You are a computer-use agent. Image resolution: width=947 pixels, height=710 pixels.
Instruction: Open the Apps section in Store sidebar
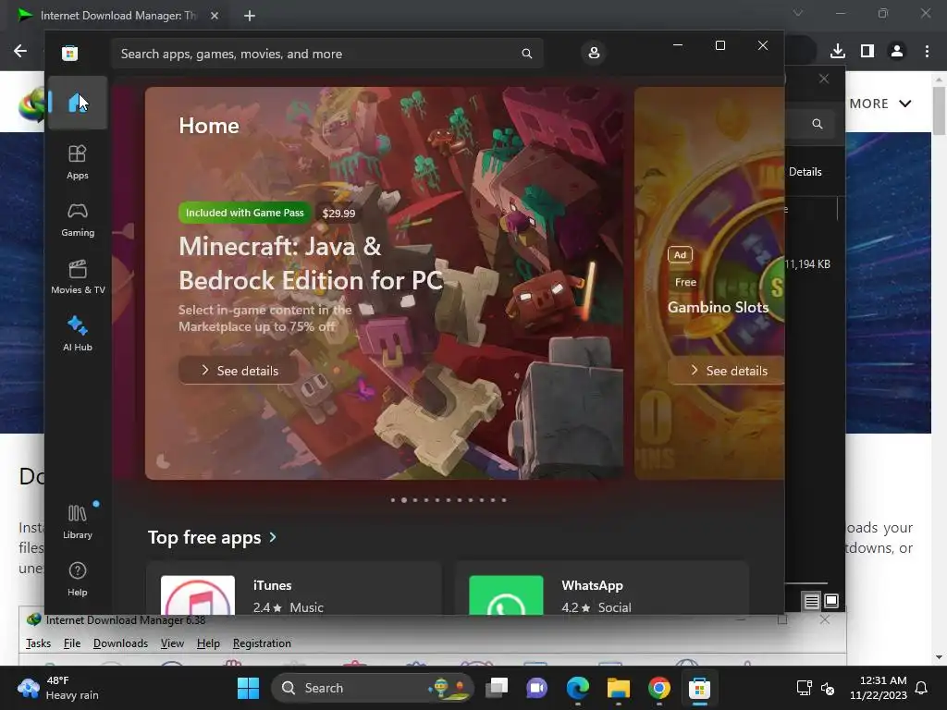coord(78,162)
